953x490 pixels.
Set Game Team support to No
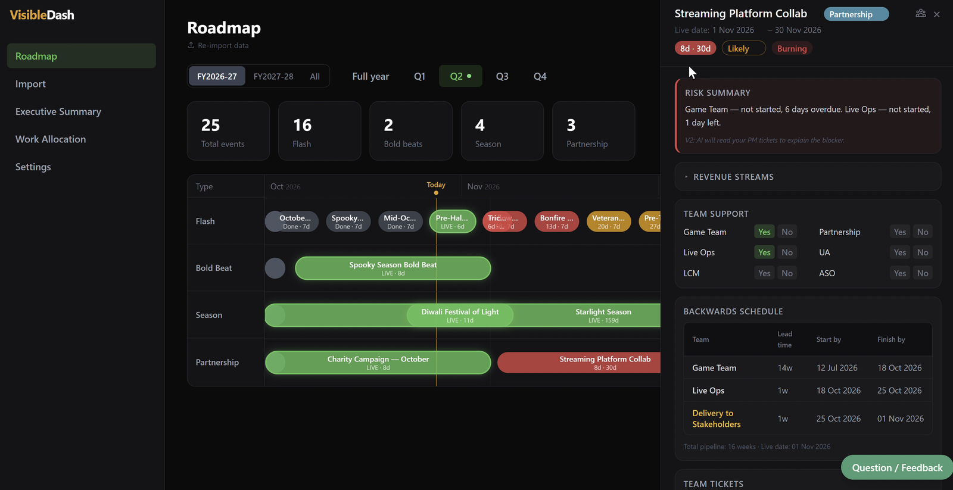click(787, 232)
